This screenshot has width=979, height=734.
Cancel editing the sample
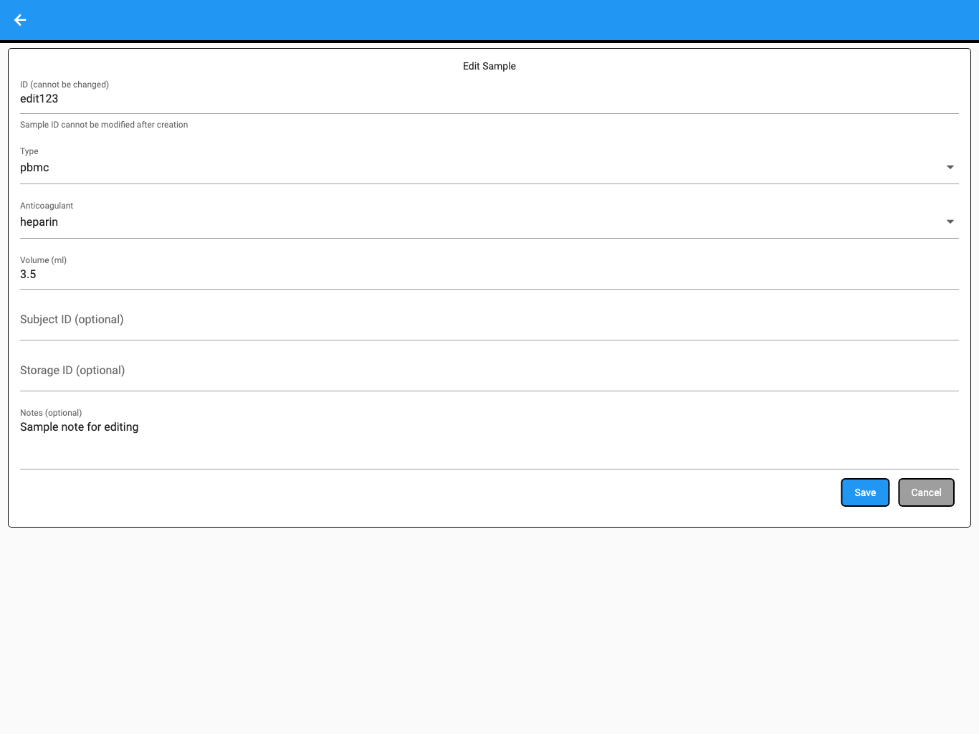(x=926, y=492)
